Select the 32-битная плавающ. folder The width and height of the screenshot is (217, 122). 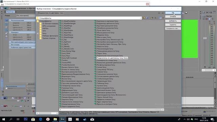click(50, 23)
